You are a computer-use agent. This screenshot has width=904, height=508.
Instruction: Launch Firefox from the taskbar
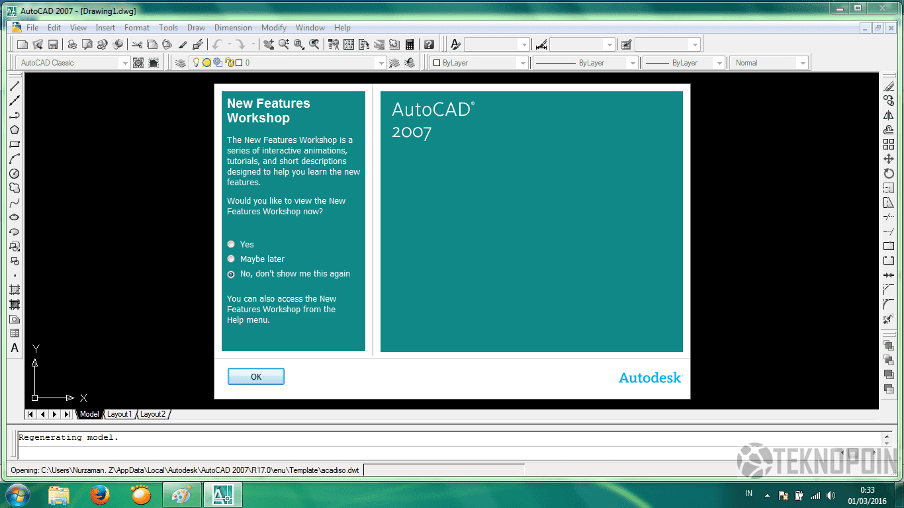(x=100, y=494)
